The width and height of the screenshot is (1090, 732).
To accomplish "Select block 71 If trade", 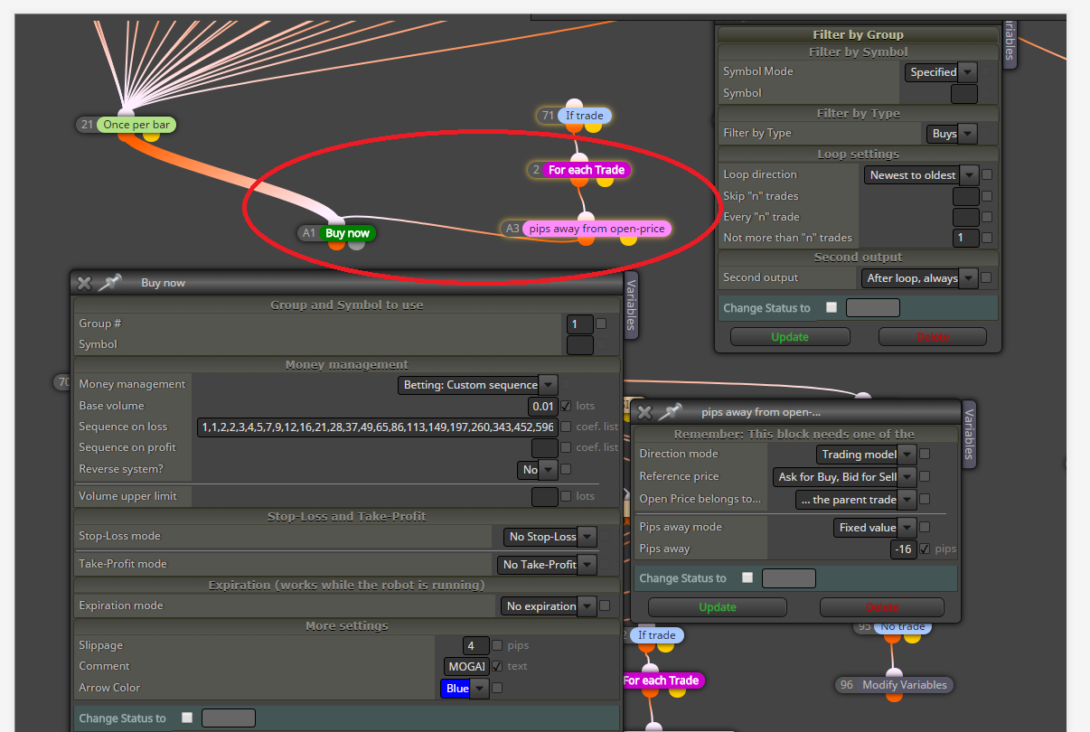I will tap(585, 116).
